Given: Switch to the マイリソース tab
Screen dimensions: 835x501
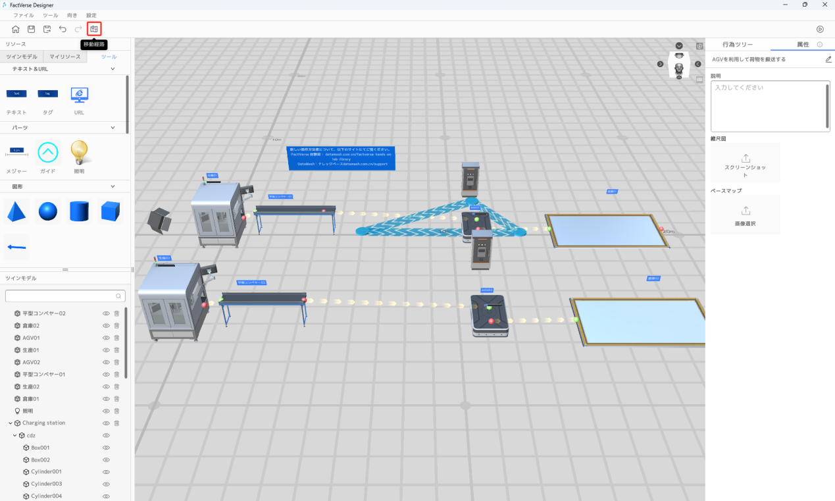Looking at the screenshot, I should (x=65, y=57).
